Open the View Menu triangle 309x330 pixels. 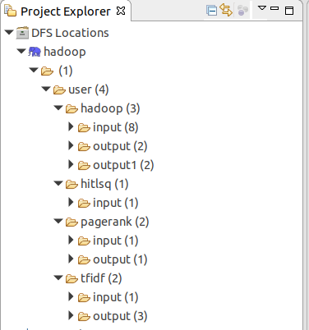(x=262, y=7)
